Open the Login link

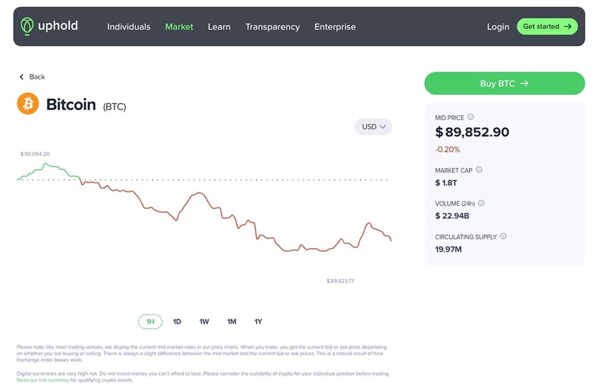pyautogui.click(x=498, y=27)
